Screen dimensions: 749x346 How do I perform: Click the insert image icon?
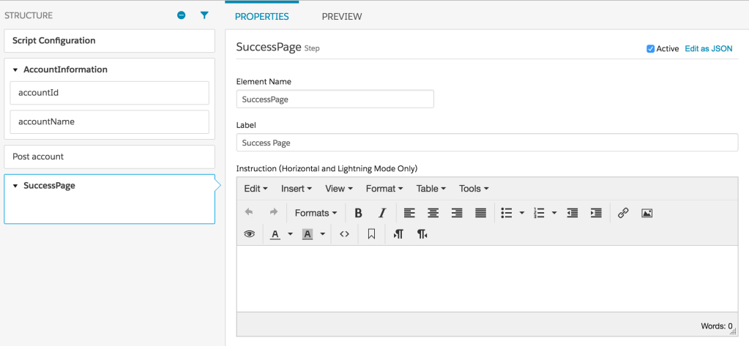point(646,213)
